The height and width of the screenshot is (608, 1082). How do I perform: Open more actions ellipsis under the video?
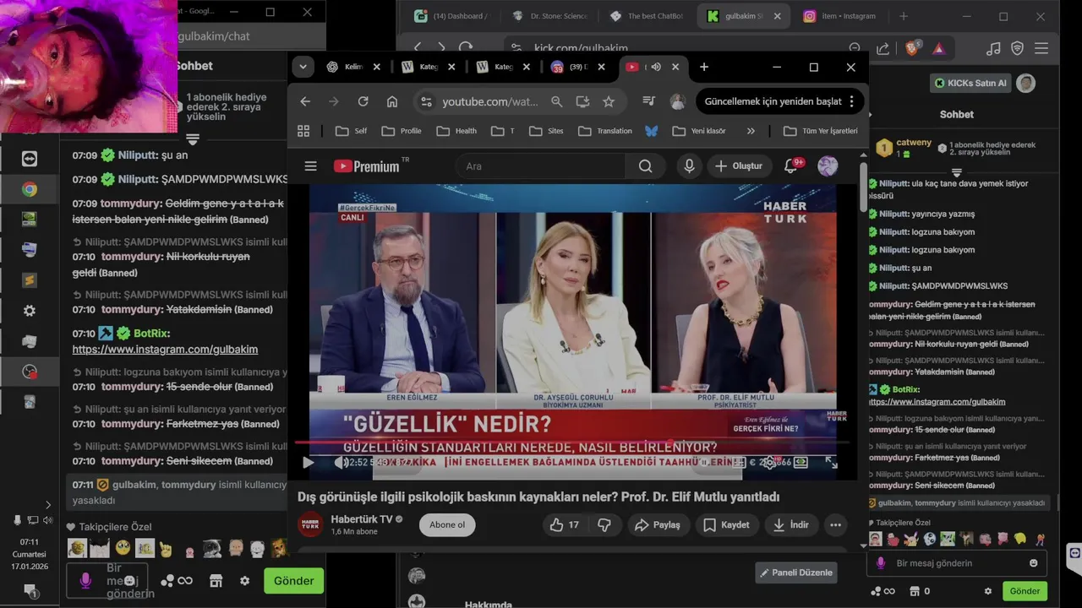pyautogui.click(x=835, y=524)
